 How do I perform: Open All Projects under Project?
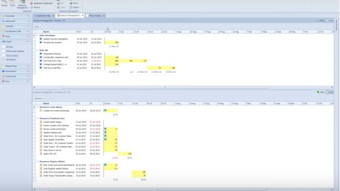tap(11, 59)
